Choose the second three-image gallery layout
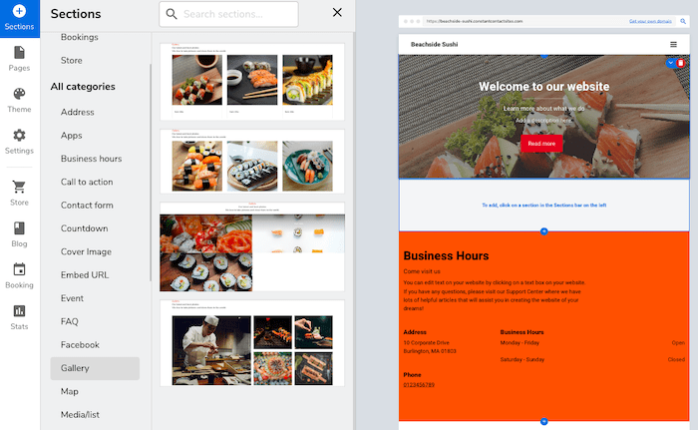The height and width of the screenshot is (430, 698). point(252,162)
